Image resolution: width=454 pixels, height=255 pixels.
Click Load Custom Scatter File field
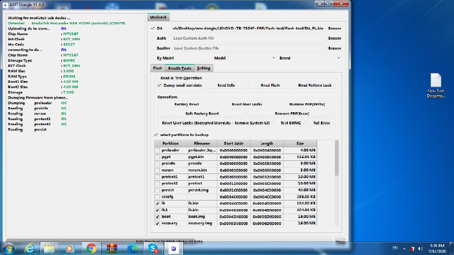click(x=248, y=48)
